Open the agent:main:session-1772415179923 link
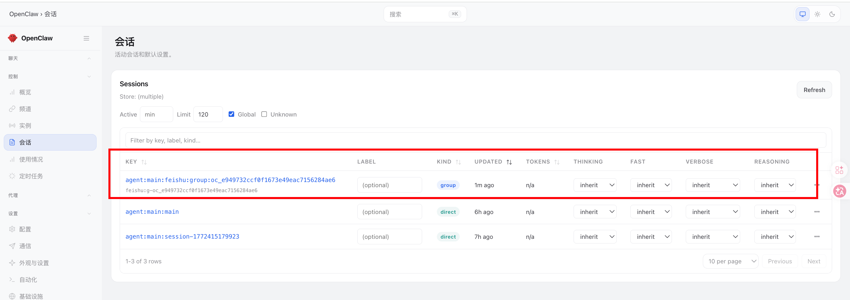Image resolution: width=850 pixels, height=300 pixels. (x=182, y=237)
